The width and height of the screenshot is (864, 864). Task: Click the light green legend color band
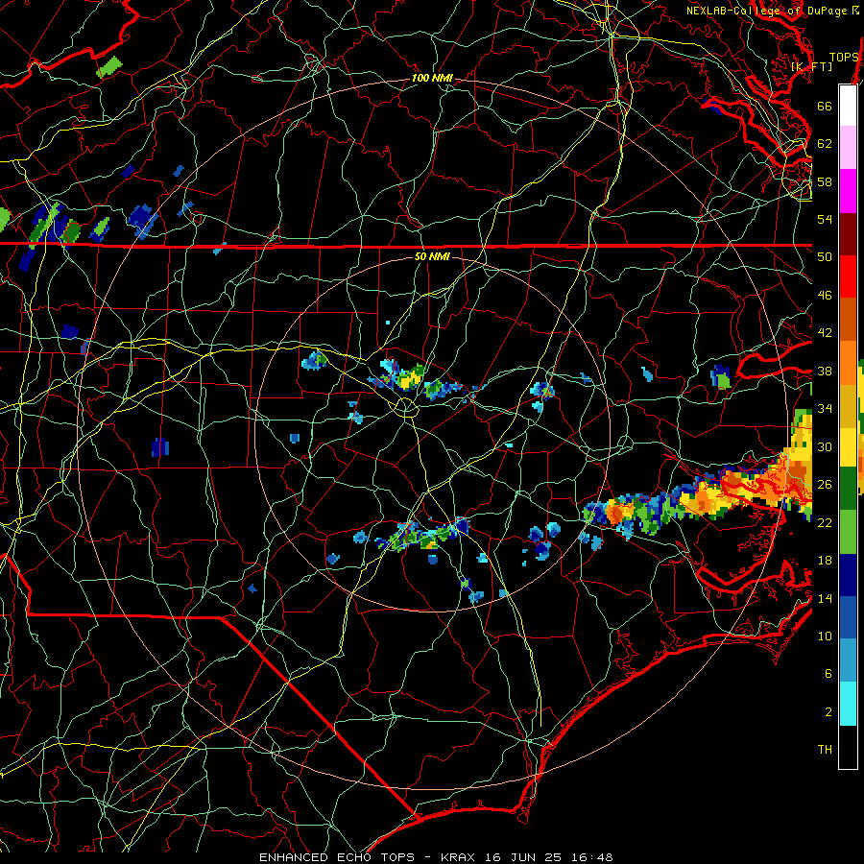pyautogui.click(x=848, y=532)
